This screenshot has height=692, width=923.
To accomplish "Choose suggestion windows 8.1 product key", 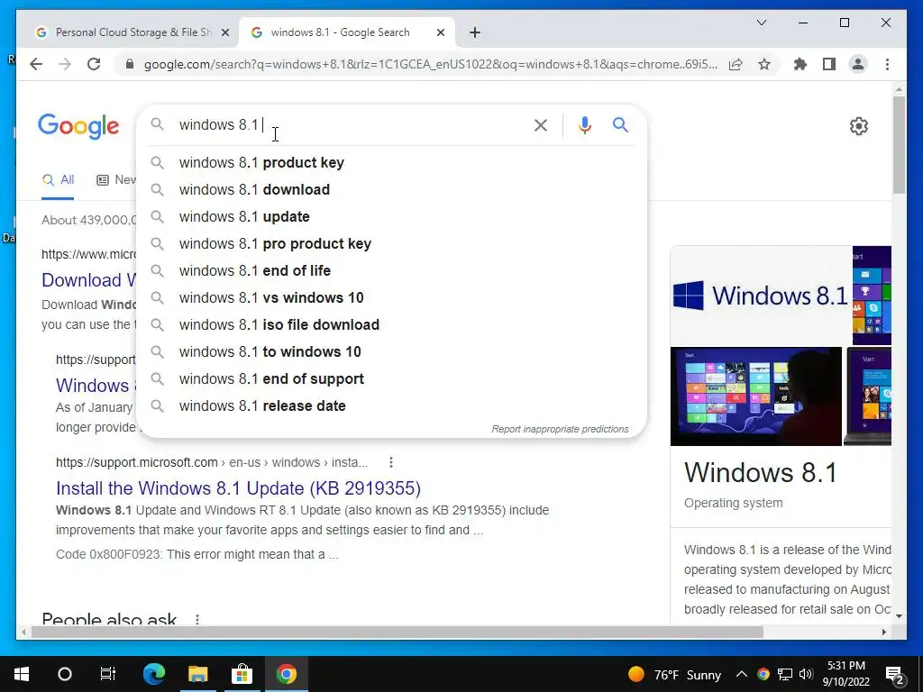I will [x=391, y=162].
